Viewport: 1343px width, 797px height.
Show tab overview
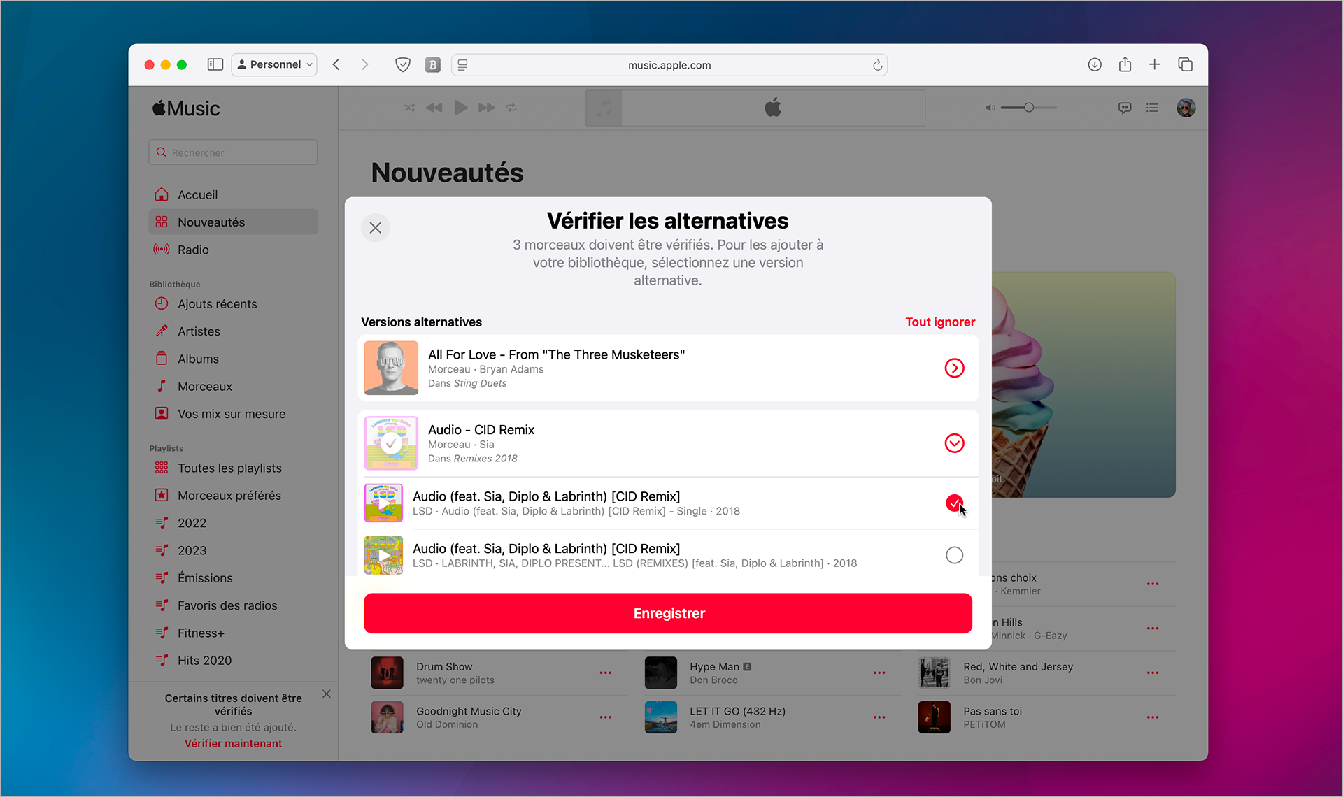tap(1185, 65)
